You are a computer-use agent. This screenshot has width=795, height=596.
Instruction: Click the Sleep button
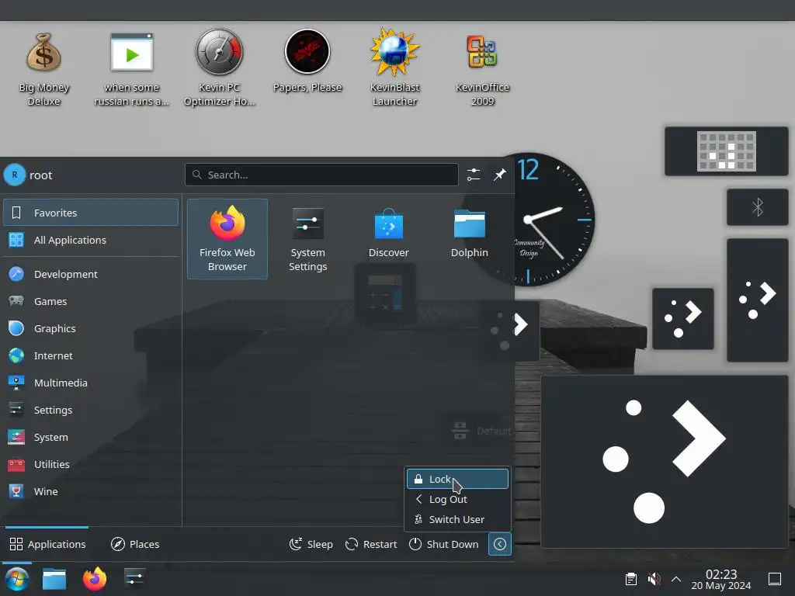coord(311,544)
